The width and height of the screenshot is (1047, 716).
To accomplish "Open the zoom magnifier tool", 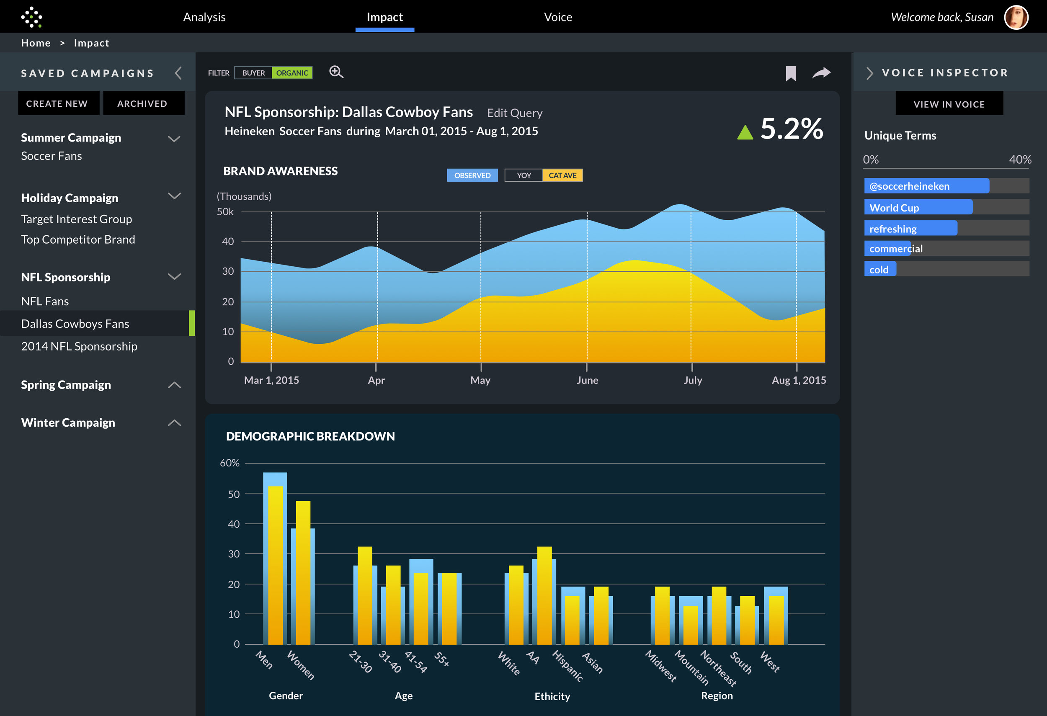I will (x=336, y=72).
